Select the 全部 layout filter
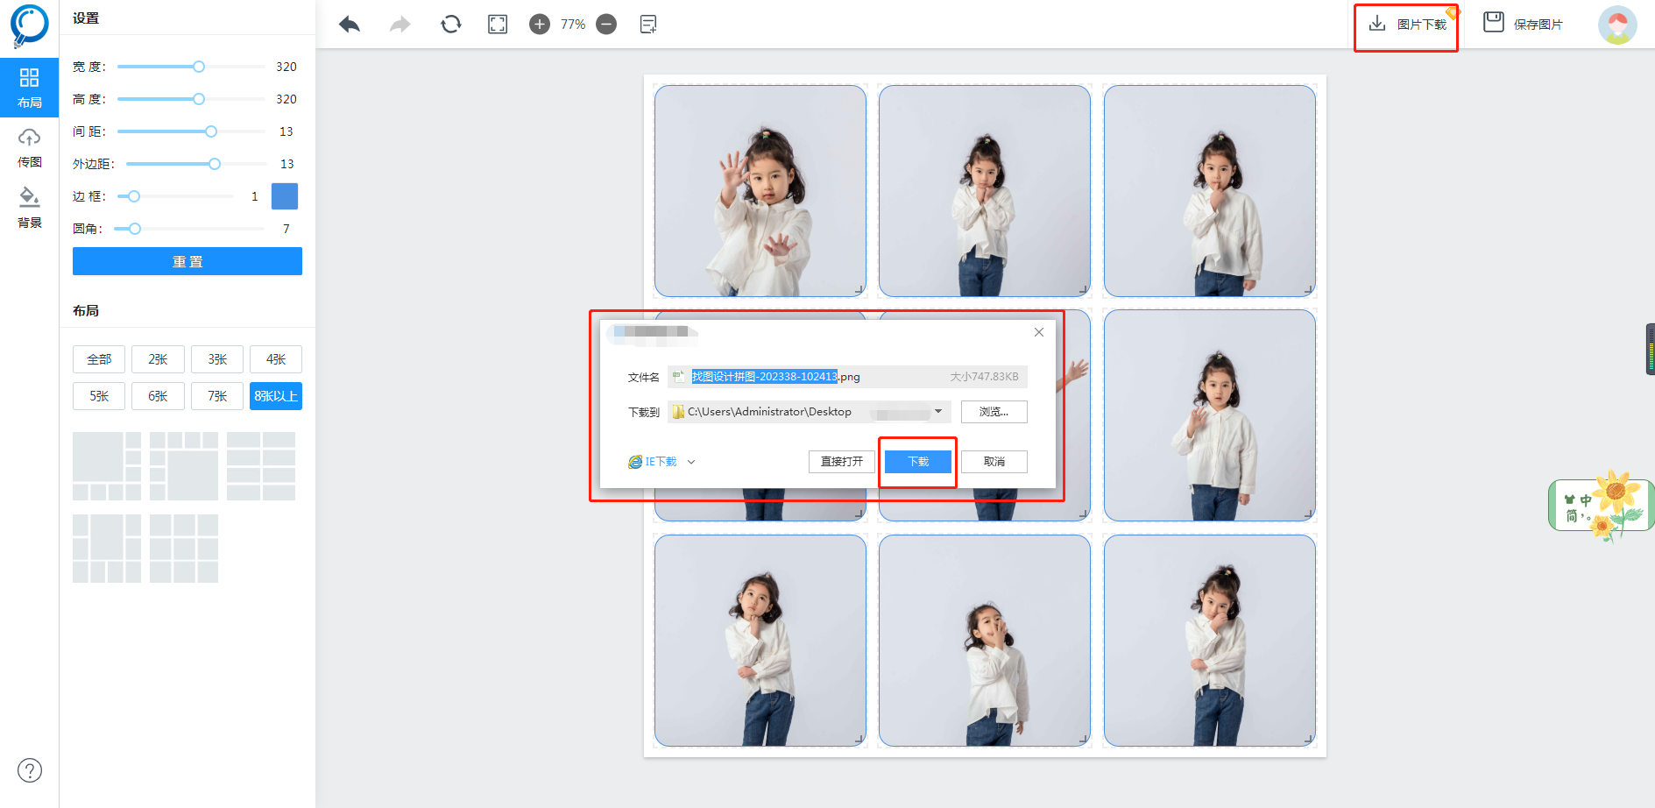The width and height of the screenshot is (1655, 808). (99, 359)
